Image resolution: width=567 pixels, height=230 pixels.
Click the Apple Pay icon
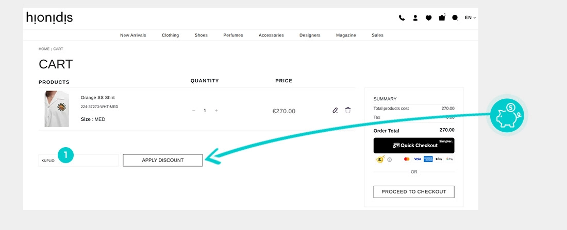tap(439, 159)
